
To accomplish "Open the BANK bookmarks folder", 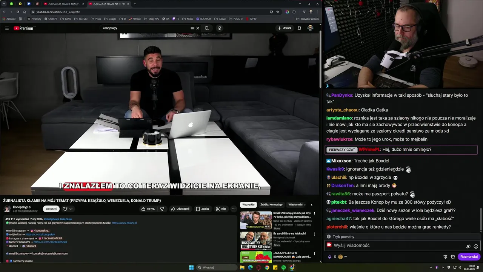I will [66, 19].
